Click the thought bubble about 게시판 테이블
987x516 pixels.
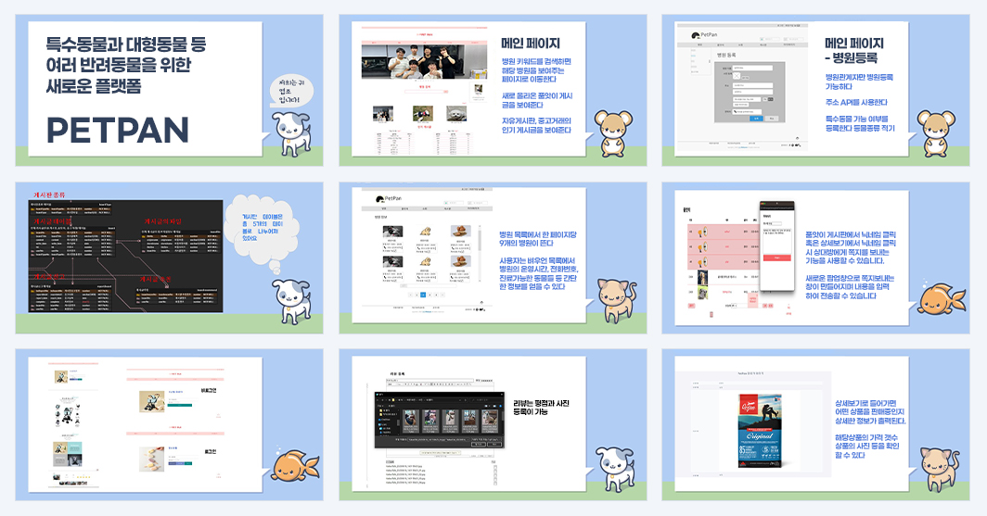tap(263, 233)
